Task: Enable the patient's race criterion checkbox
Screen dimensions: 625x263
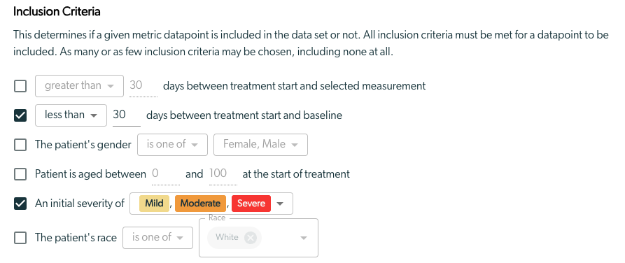Action: (20, 238)
